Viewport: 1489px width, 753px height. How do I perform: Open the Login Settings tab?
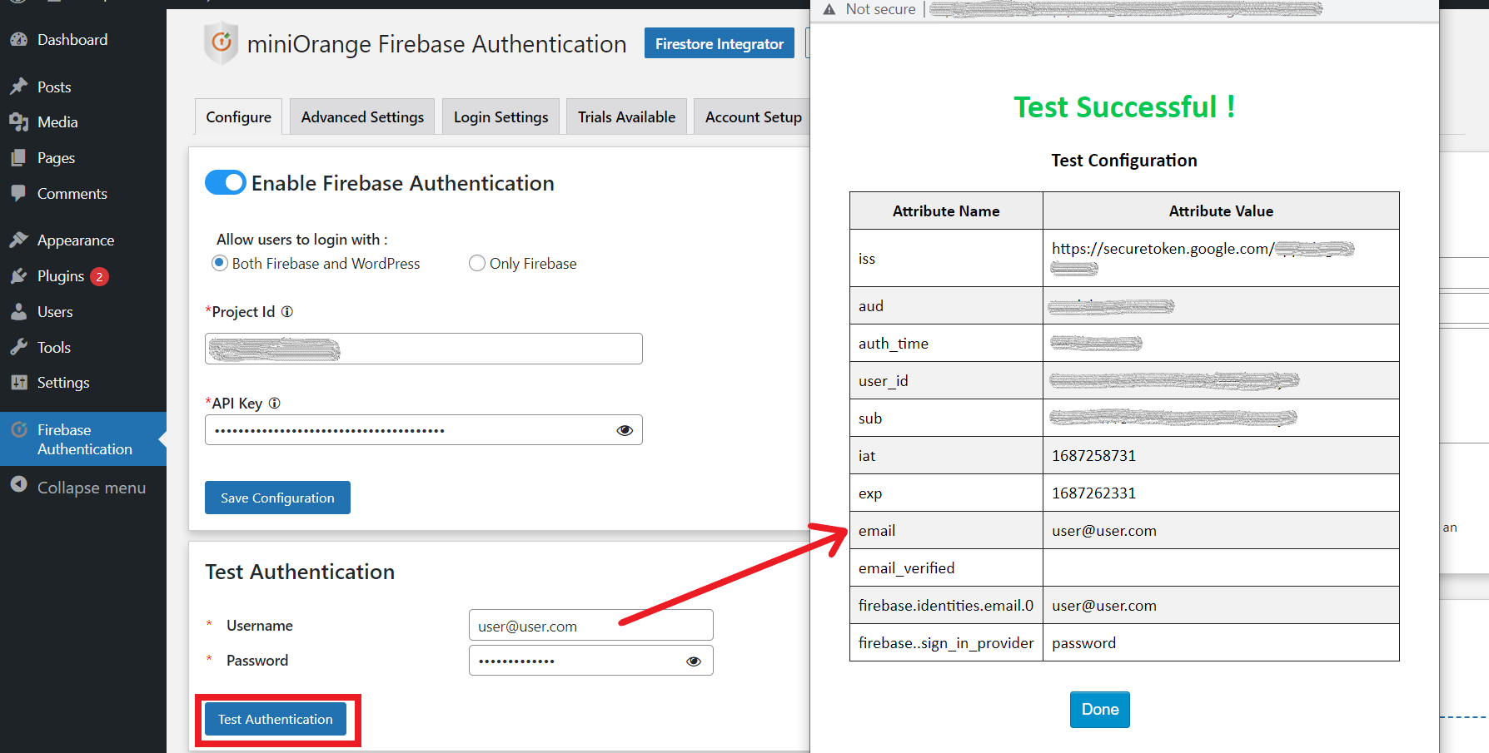(501, 116)
